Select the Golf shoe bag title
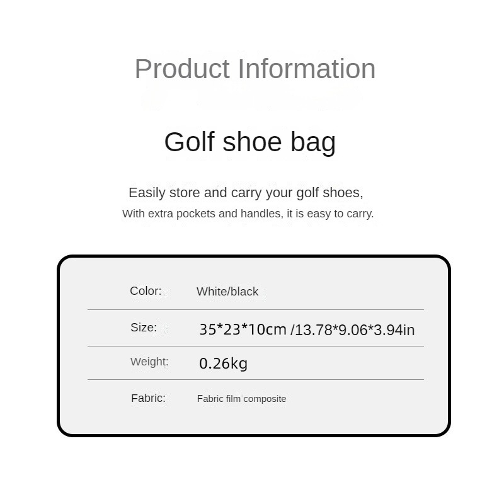Screen dimensions: 504x504 click(250, 142)
